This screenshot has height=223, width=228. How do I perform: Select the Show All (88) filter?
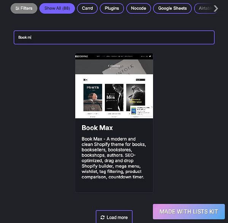(x=57, y=8)
